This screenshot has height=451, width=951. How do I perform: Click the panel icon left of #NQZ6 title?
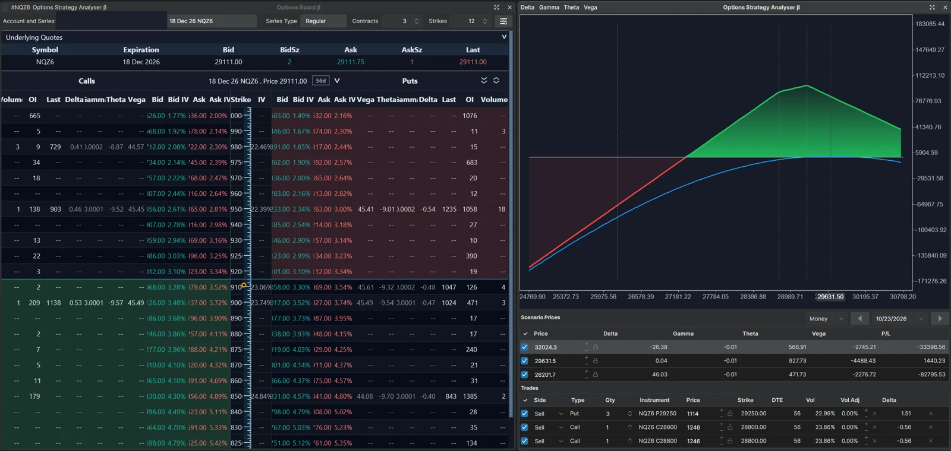pyautogui.click(x=5, y=7)
